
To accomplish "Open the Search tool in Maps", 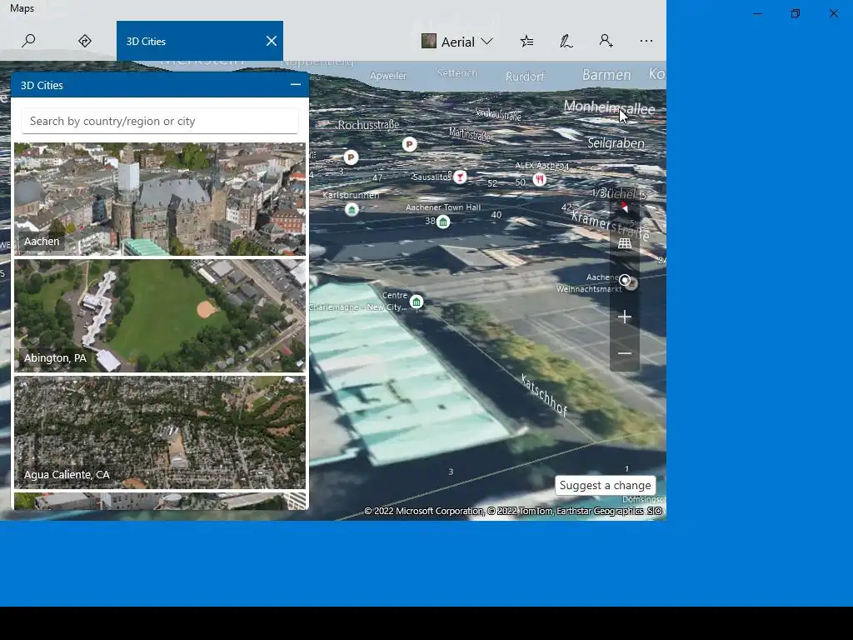I will tap(28, 41).
